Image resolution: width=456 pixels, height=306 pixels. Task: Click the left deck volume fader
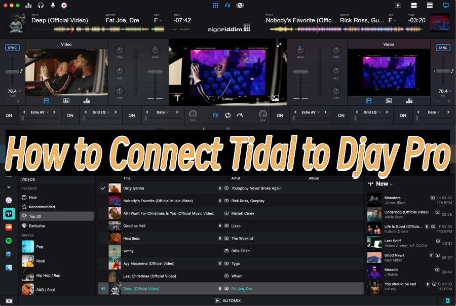156,71
